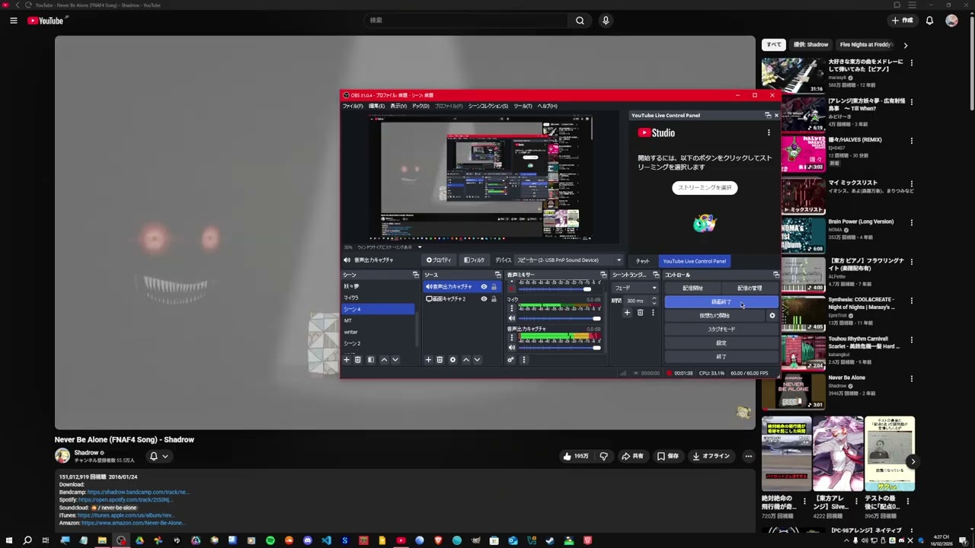The height and width of the screenshot is (548, 975).
Task: Move scene up with the arrow icon
Action: point(384,359)
